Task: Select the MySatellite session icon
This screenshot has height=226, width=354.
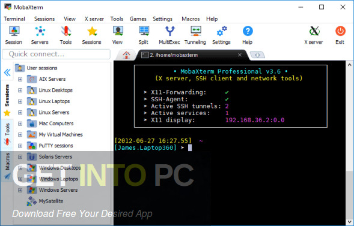Action: [x=32, y=201]
